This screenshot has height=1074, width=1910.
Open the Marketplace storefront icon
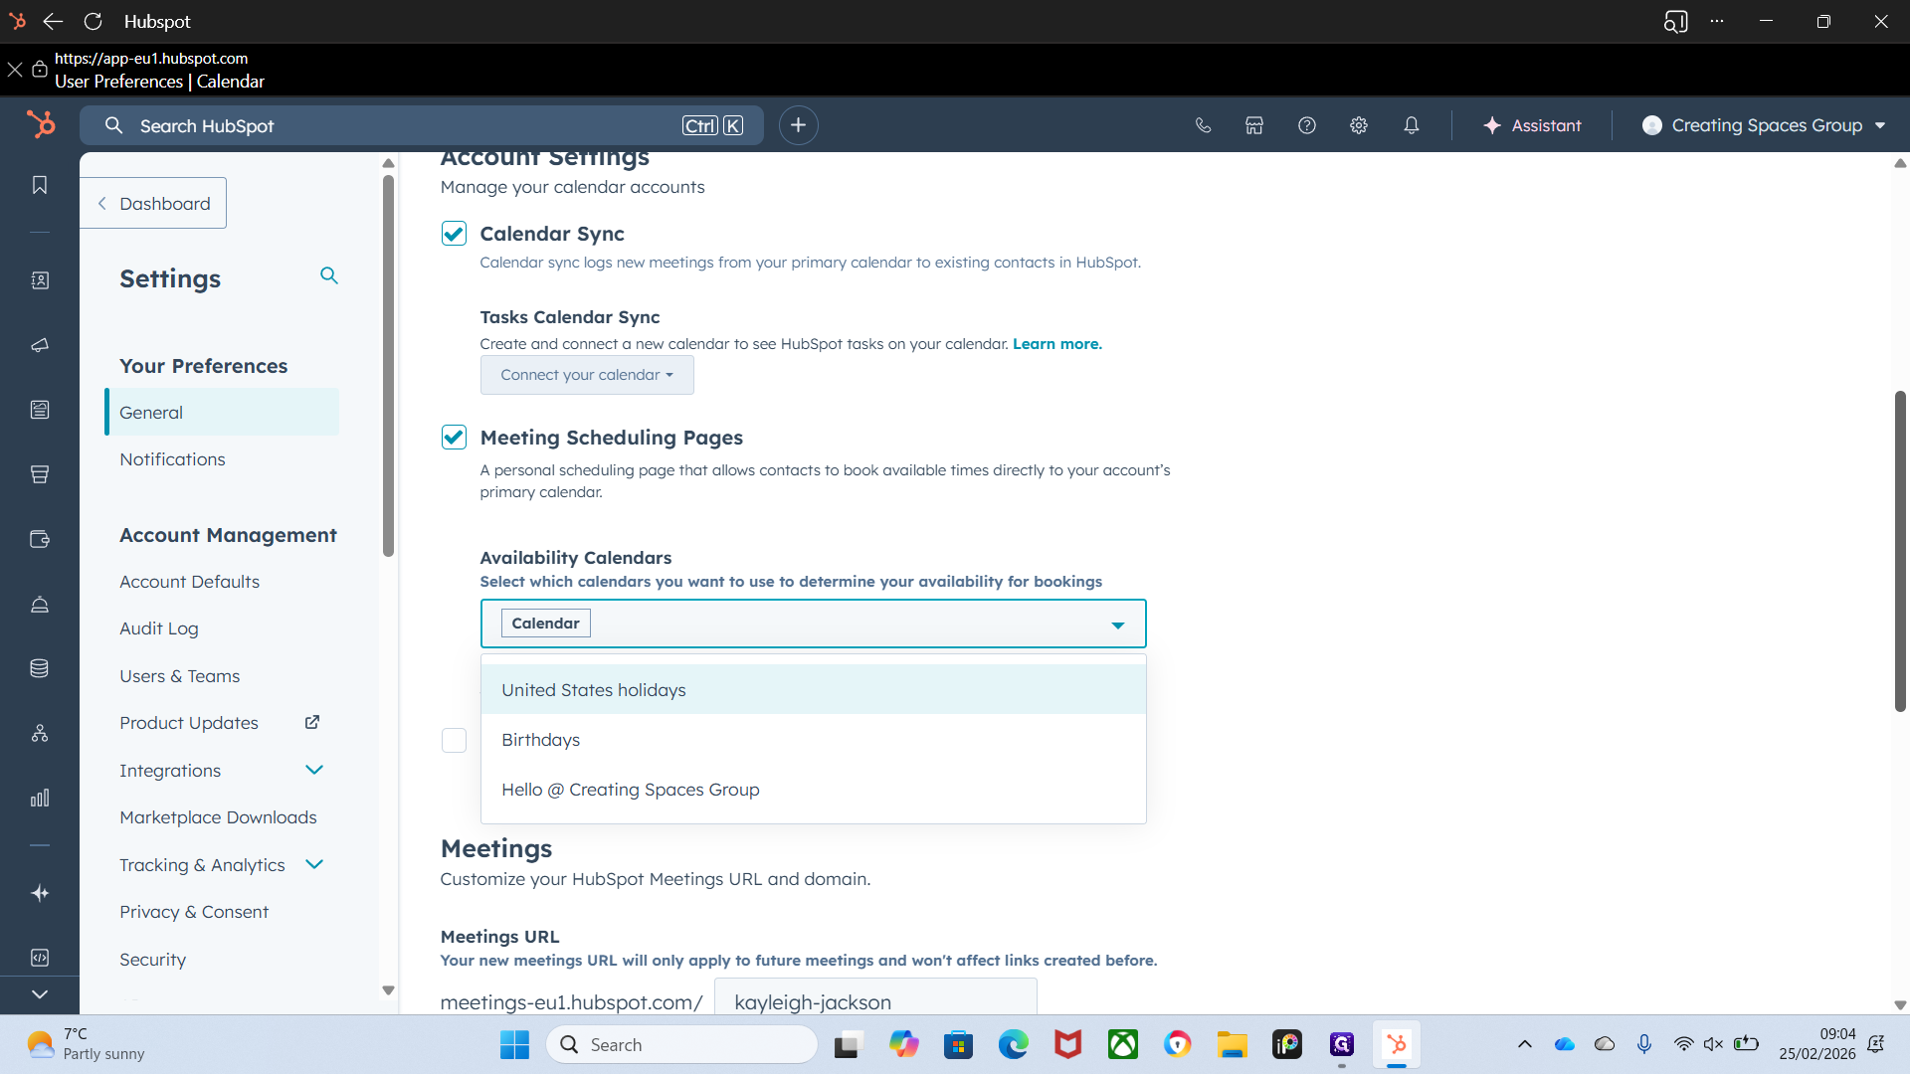click(x=1254, y=125)
